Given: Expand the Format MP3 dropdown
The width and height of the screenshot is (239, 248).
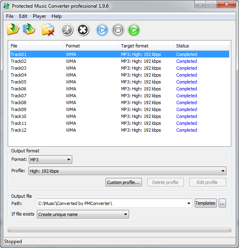Looking at the screenshot, I should point(50,159).
